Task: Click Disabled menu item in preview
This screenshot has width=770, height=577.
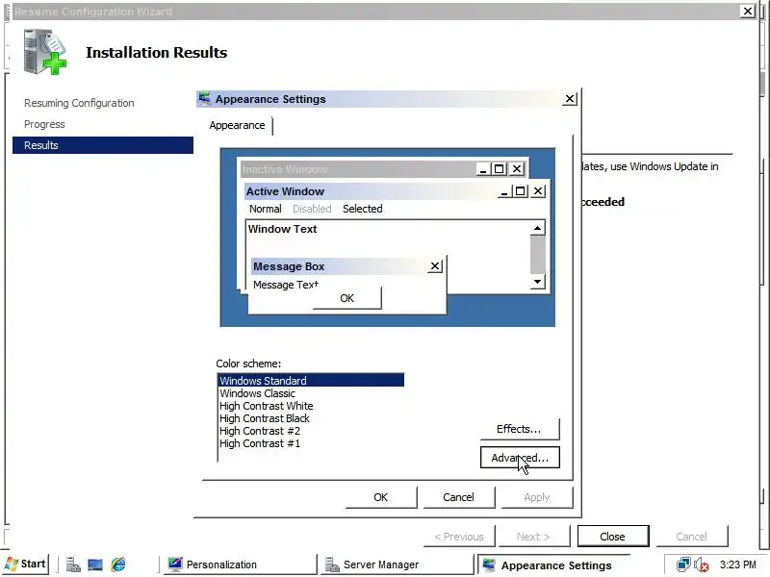Action: click(x=312, y=209)
